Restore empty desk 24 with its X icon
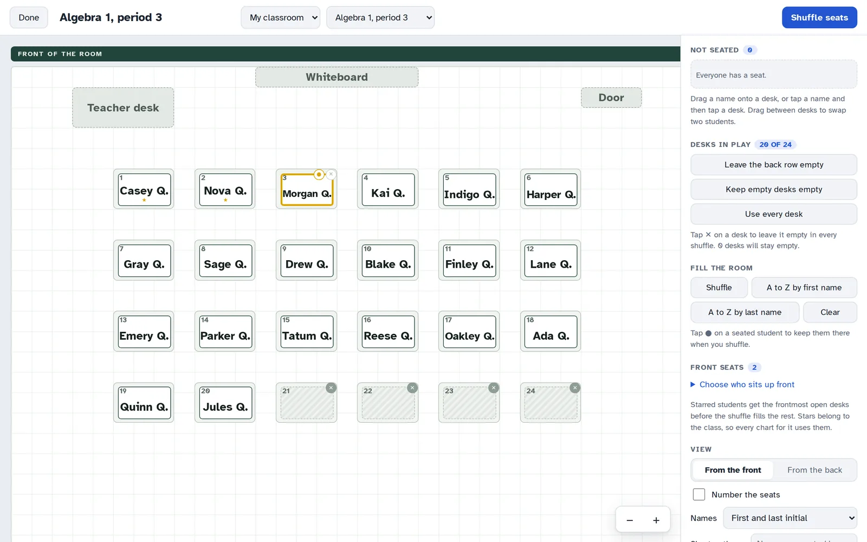The image size is (867, 542). [x=575, y=388]
